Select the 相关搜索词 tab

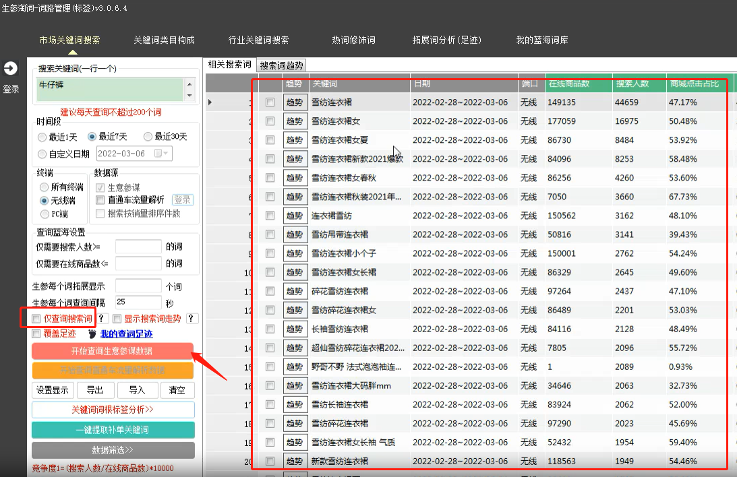[x=230, y=65]
